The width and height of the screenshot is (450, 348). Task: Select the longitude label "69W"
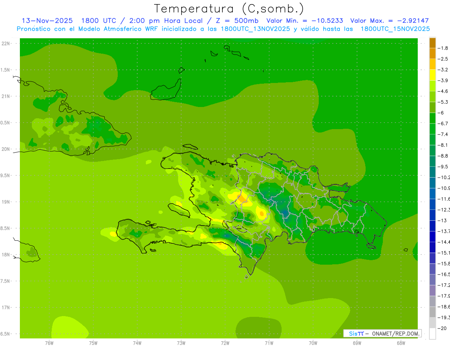point(357,343)
